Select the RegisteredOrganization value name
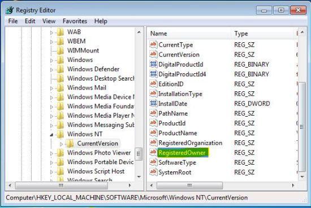311x208 pixels. pos(190,143)
